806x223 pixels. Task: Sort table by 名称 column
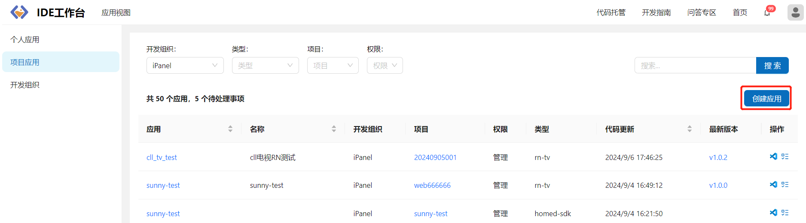[x=334, y=129]
